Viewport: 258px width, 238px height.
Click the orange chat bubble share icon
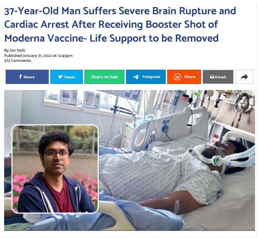(x=177, y=77)
